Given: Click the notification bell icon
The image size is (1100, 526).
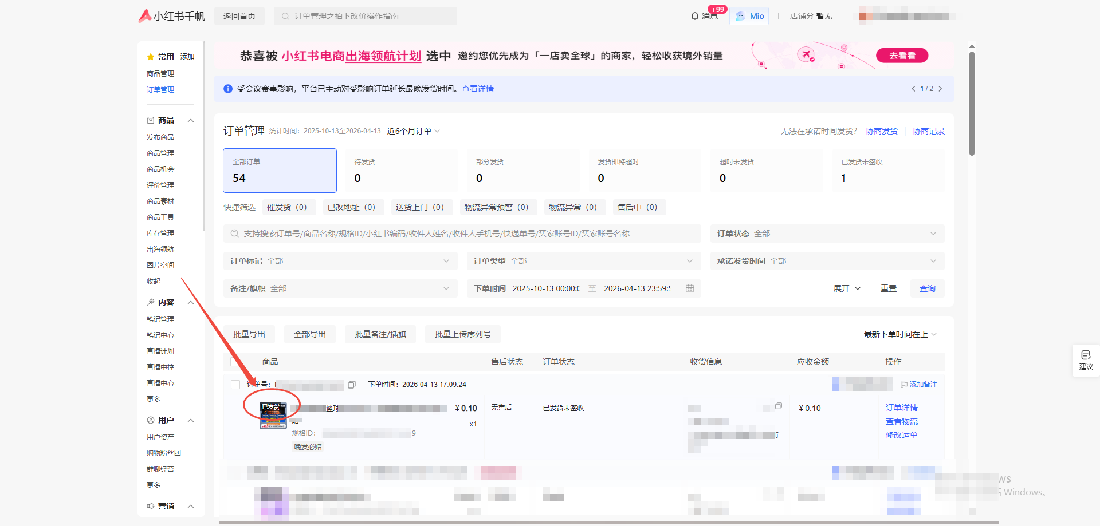Looking at the screenshot, I should 694,16.
